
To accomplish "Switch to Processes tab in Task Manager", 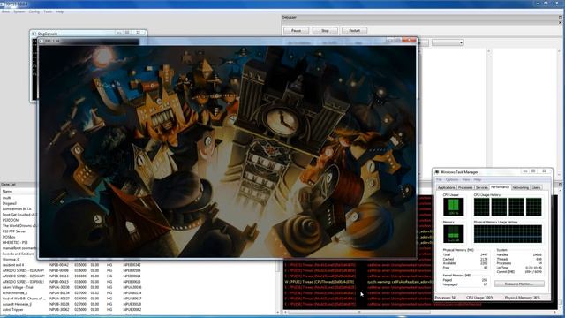I will [x=465, y=187].
